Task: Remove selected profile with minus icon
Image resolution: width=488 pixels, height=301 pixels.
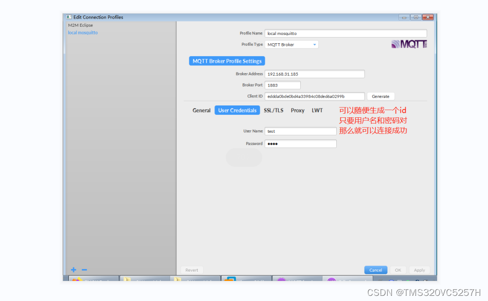Action: (x=84, y=270)
